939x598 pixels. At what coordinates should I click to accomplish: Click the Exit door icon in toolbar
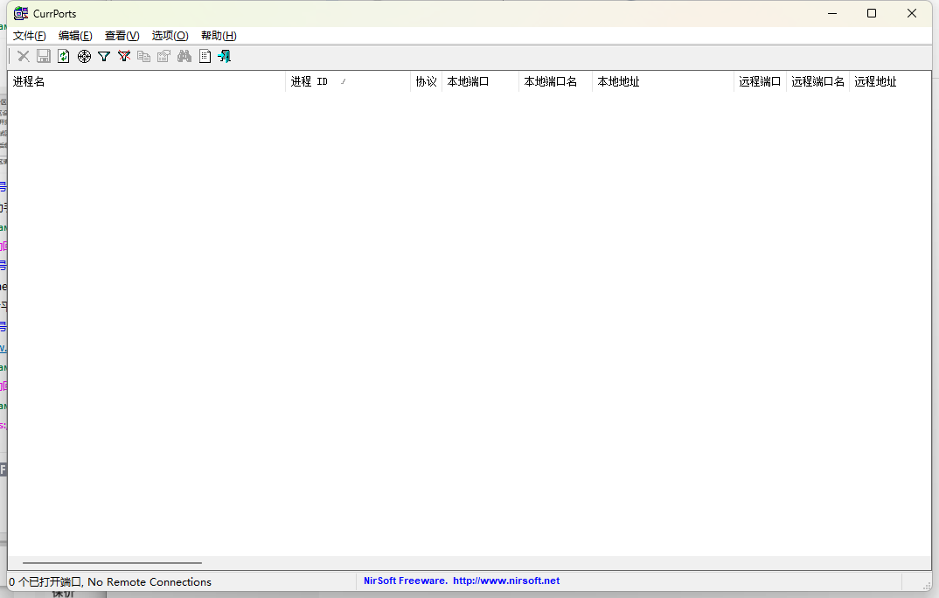[225, 56]
